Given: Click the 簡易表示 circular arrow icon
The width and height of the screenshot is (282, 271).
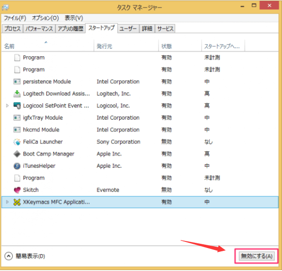Looking at the screenshot, I should pyautogui.click(x=8, y=256).
